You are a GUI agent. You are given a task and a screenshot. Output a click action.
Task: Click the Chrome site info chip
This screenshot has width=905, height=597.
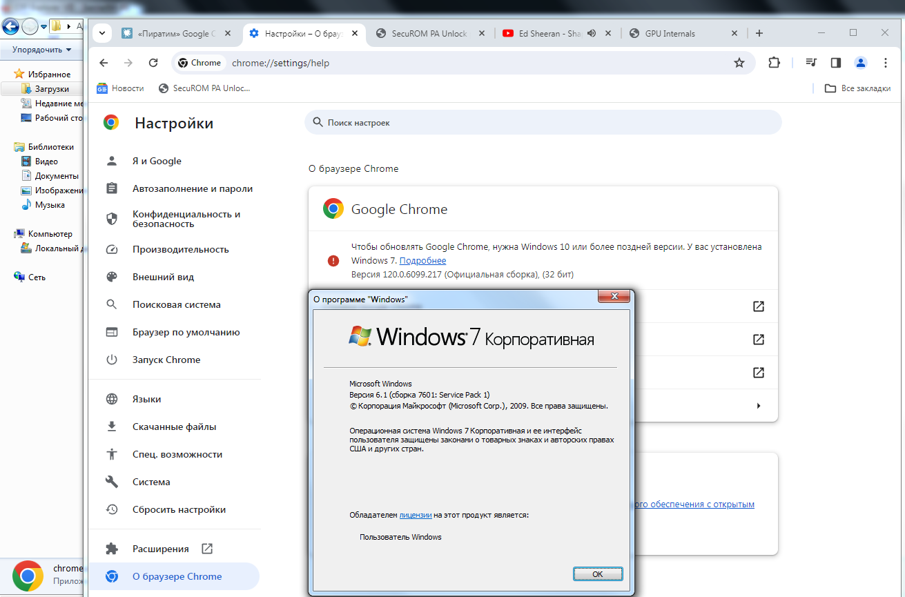coord(200,63)
